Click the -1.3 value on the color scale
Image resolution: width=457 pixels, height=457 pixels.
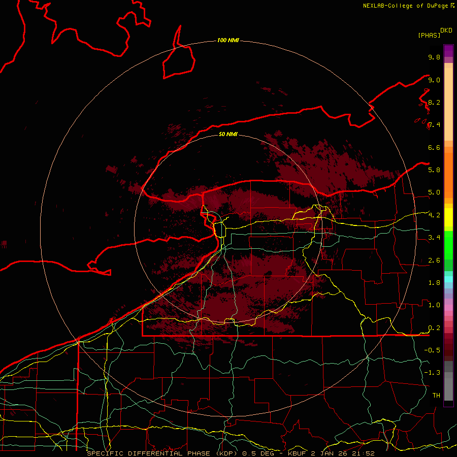tap(432, 373)
